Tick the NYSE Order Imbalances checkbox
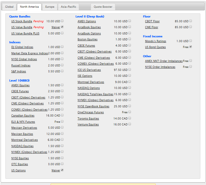 point(191,66)
